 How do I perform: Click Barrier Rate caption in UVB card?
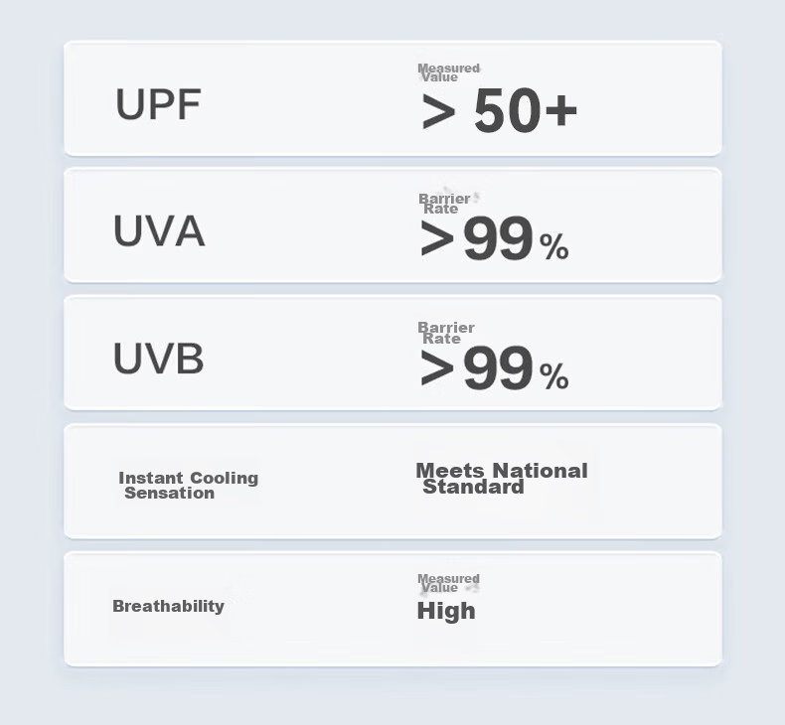coord(446,333)
